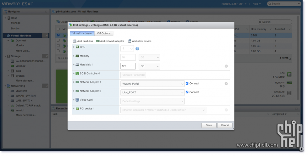
Task: Click the Host icon in Navigator
Action: pos(9,18)
